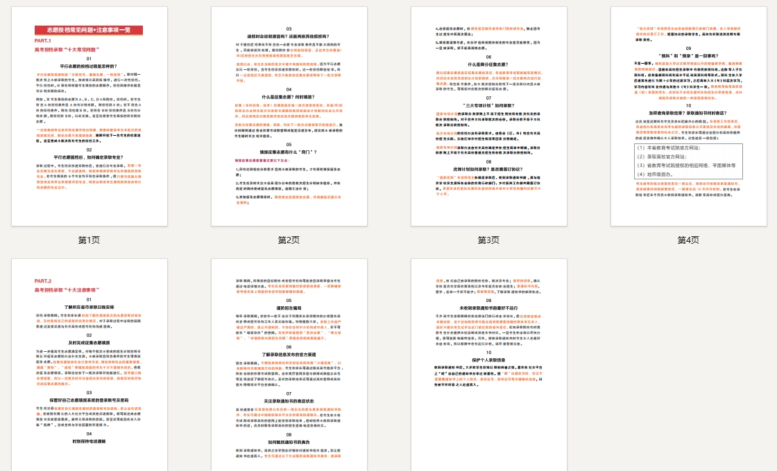The image size is (777, 471).
Task: Click the red 志愿投档常见问题 title banner
Action: (x=89, y=30)
